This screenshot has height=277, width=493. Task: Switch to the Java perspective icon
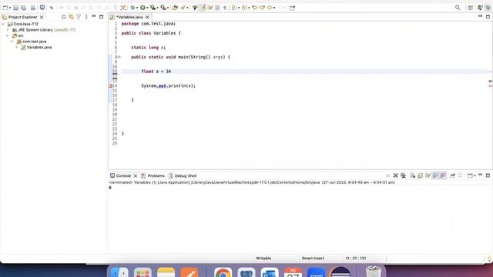[x=480, y=8]
